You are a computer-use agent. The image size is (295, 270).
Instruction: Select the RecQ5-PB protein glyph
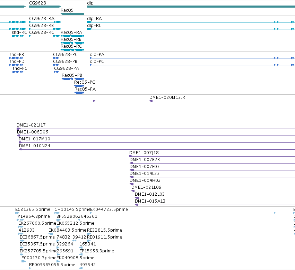pos(73,78)
